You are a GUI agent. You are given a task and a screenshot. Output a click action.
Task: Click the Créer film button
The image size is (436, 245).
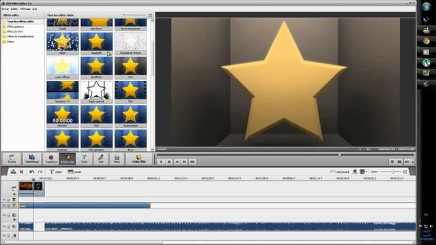point(139,159)
